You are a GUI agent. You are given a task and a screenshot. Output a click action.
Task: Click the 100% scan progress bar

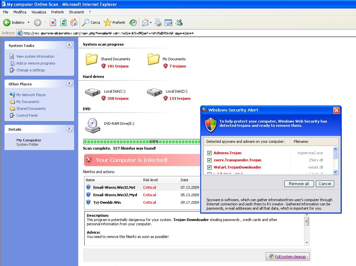(142, 141)
